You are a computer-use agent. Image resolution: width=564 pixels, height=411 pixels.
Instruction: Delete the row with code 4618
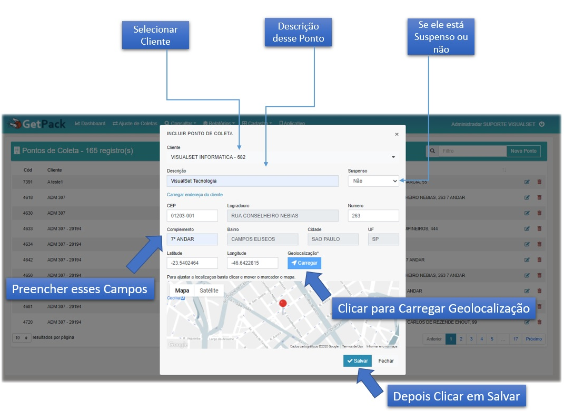tap(539, 197)
